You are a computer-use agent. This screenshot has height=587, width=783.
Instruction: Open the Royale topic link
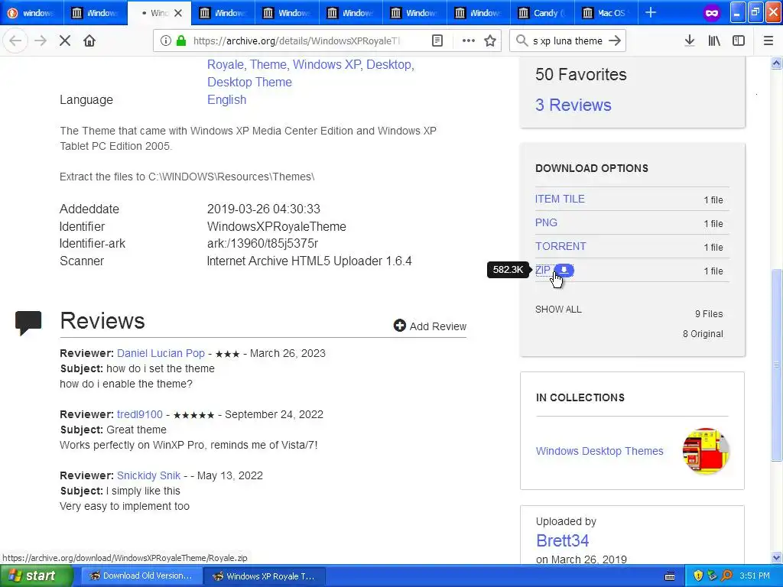click(226, 64)
